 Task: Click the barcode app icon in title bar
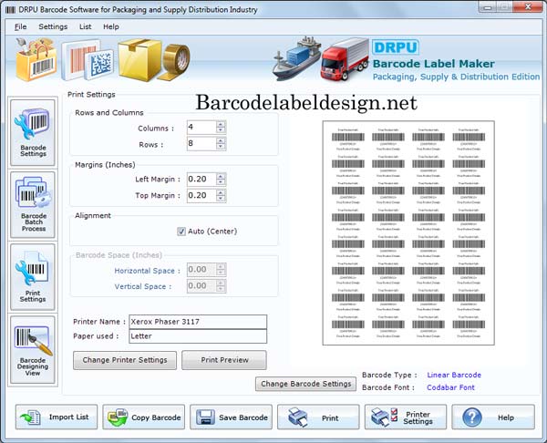click(x=10, y=10)
